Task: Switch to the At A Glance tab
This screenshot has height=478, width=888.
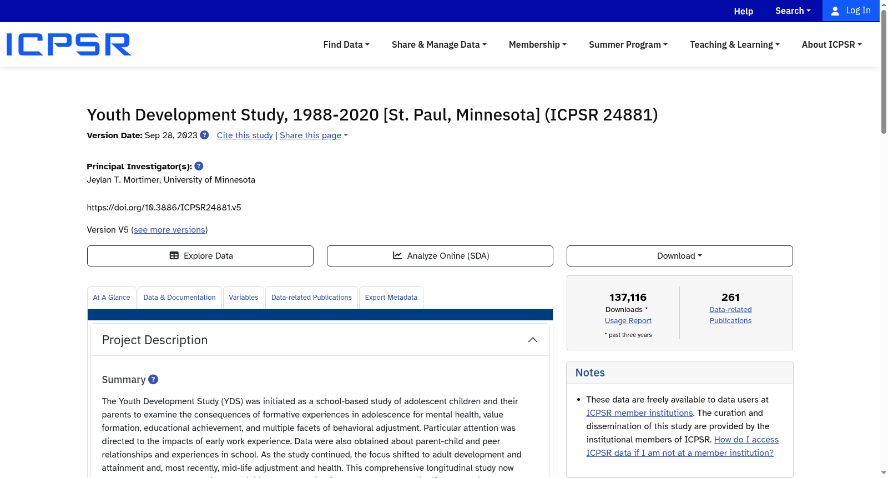Action: tap(112, 298)
